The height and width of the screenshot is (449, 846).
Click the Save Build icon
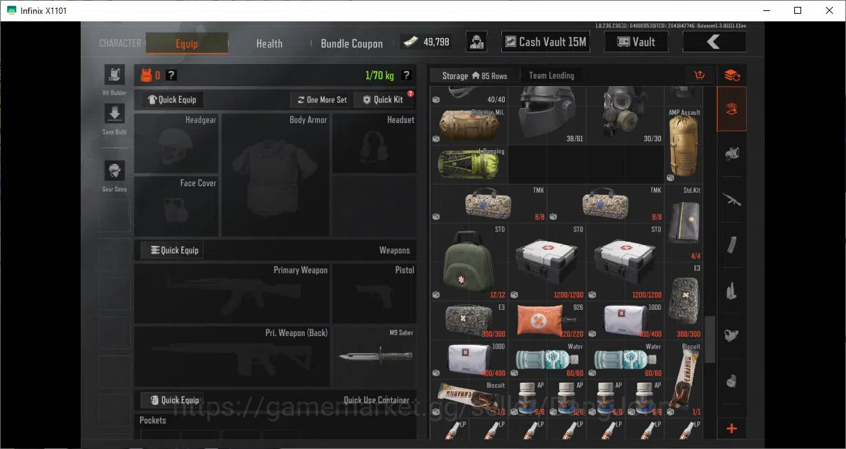tap(114, 114)
